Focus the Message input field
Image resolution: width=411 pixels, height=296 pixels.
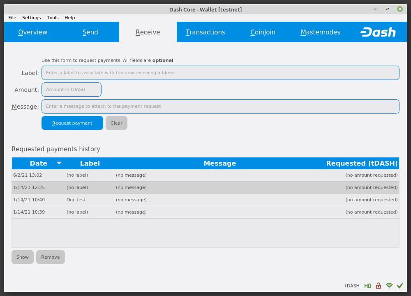(220, 106)
